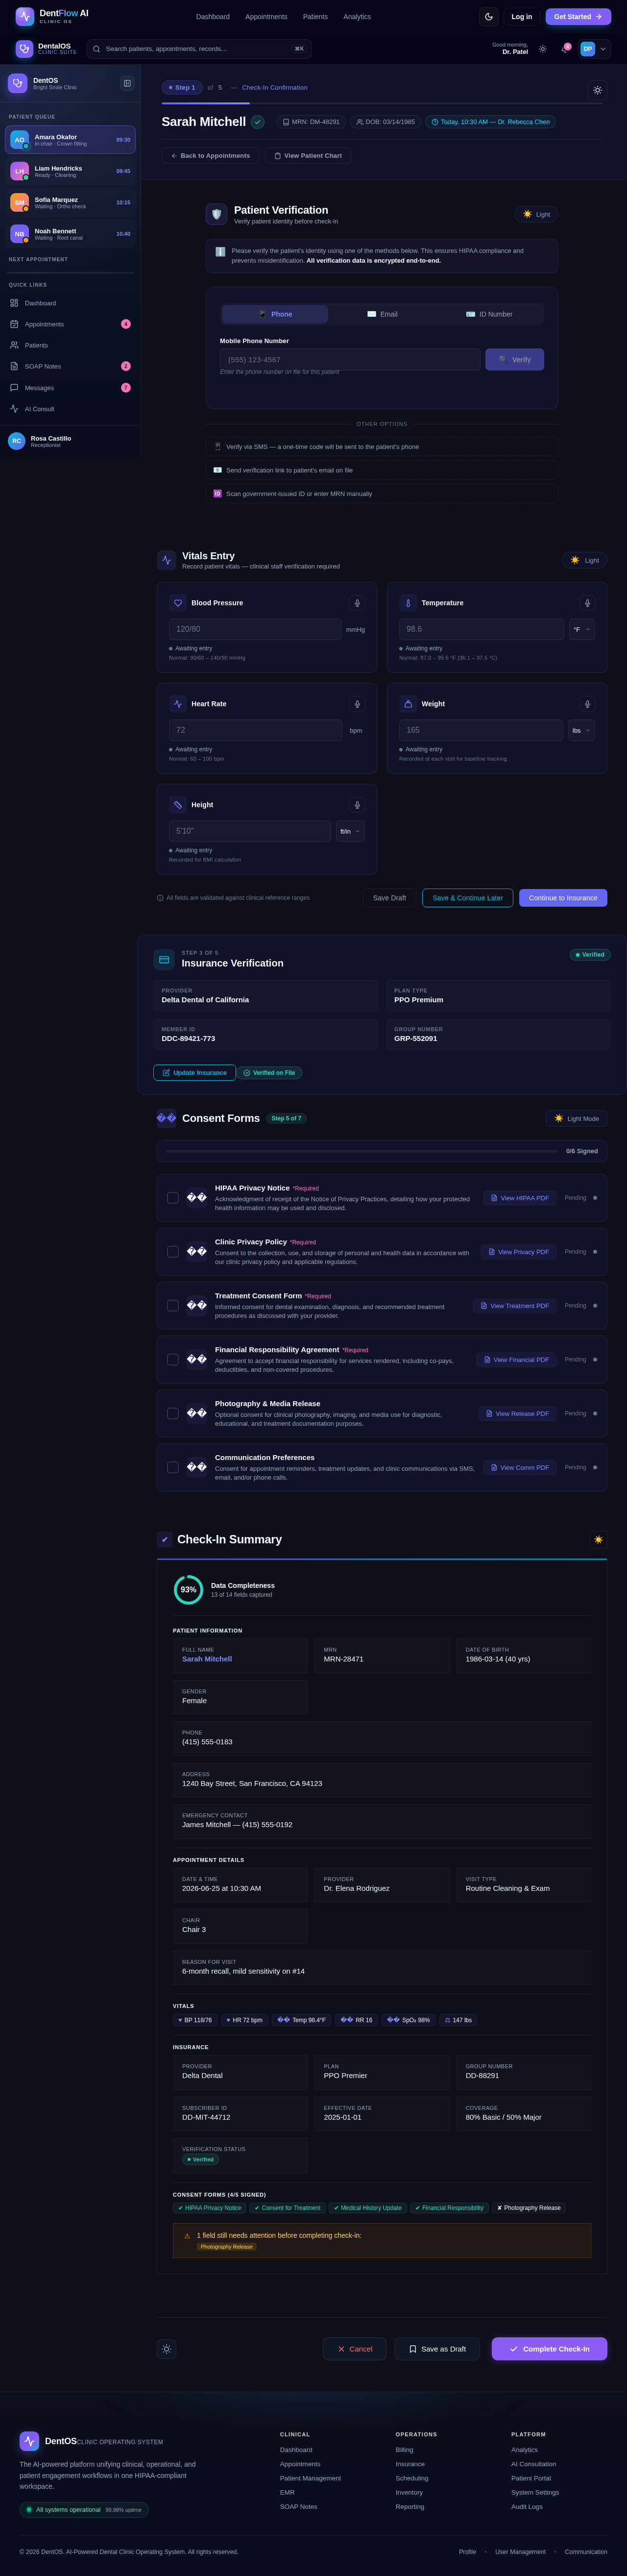627x2576 pixels.
Task: Click Continue to Insurance button
Action: 563,898
